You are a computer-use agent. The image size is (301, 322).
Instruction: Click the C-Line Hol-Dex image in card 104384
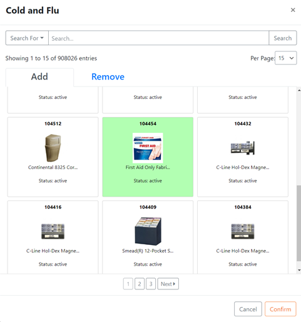(243, 231)
